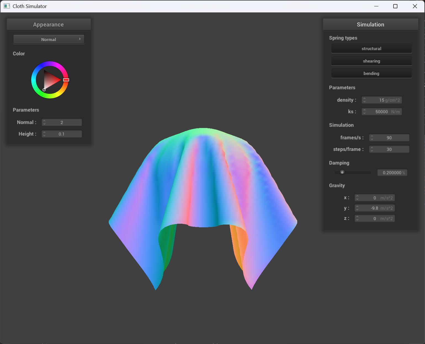Screen dimensions: 425x344
Task: Click the stepper arrows on Gravity y
Action: (x=357, y=208)
